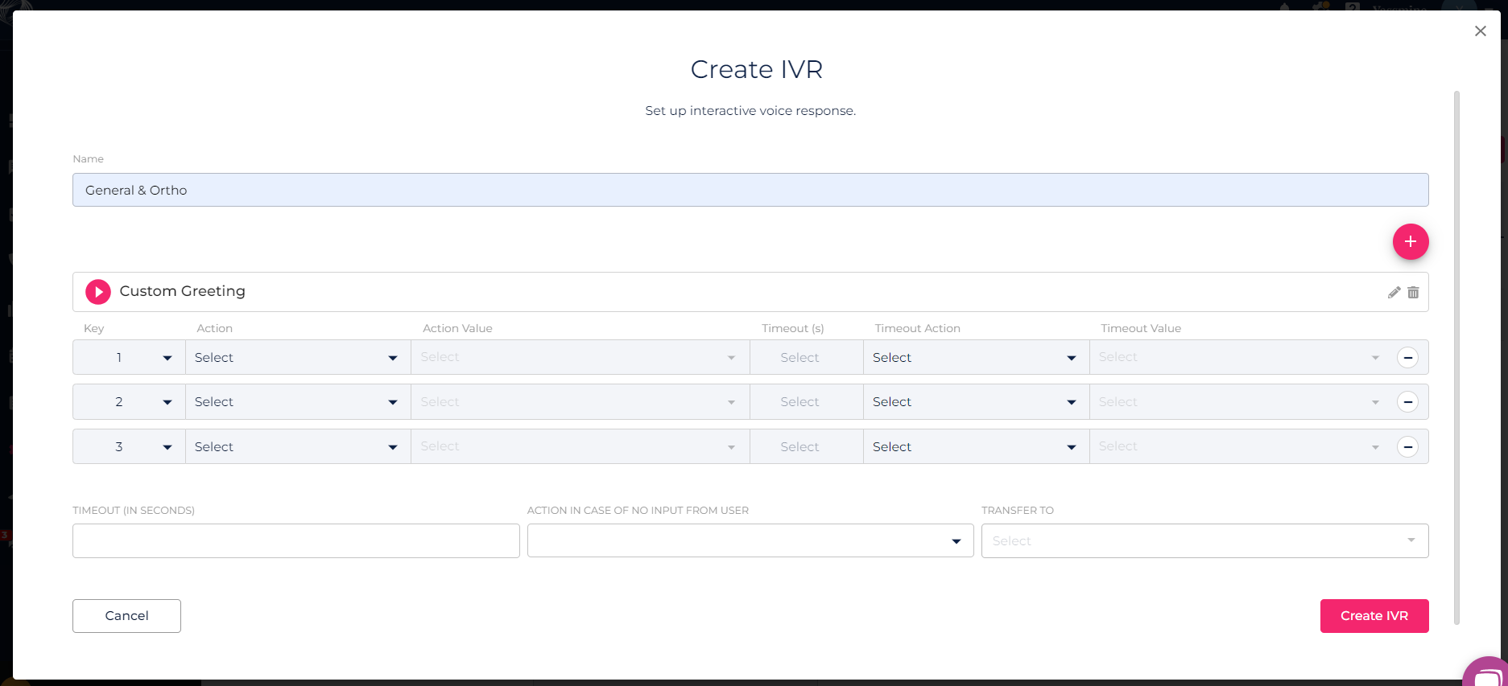Click the pink plus add button

tap(1411, 241)
